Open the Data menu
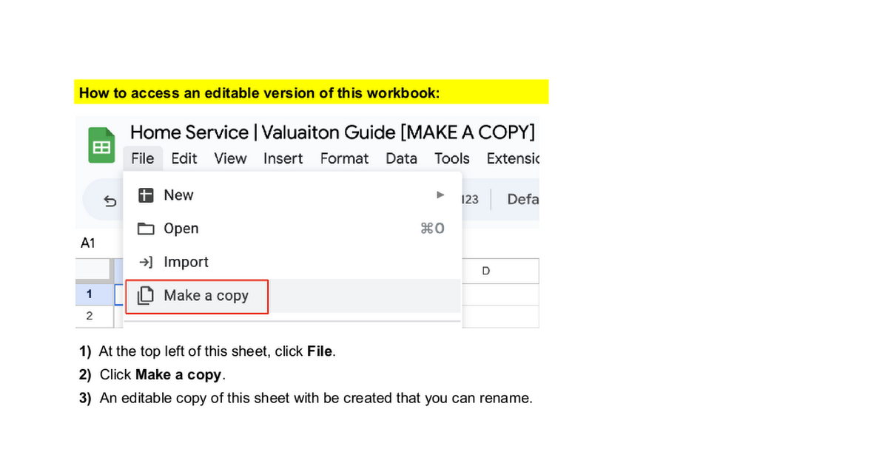The image size is (888, 466). pyautogui.click(x=401, y=158)
